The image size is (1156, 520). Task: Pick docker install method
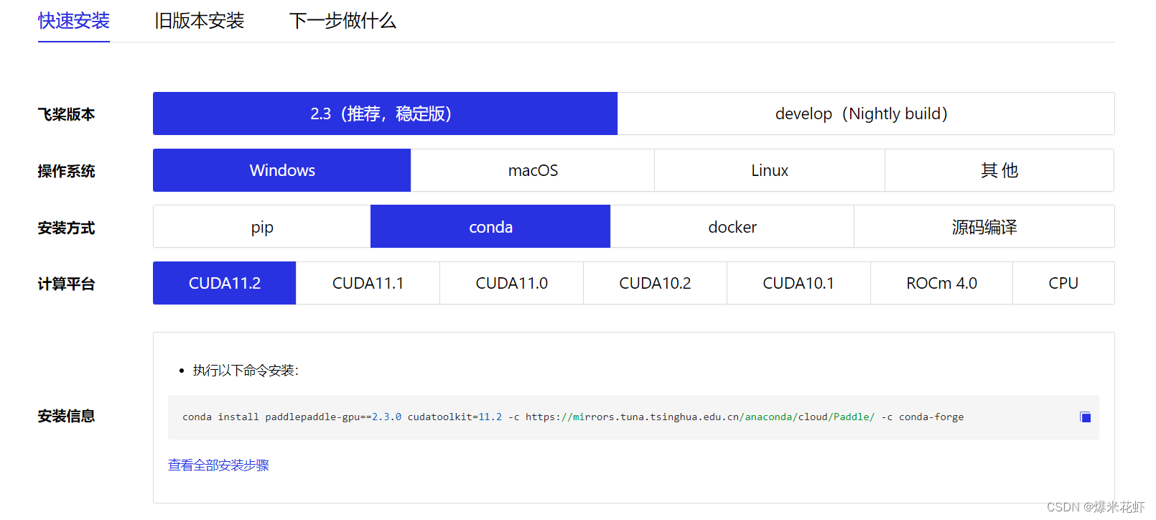(x=732, y=227)
